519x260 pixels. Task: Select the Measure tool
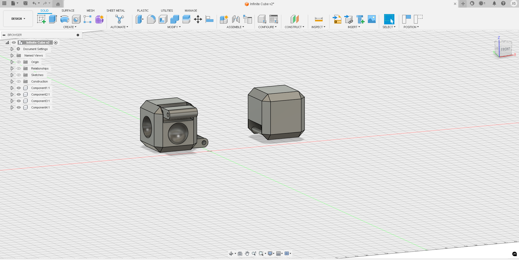(x=319, y=19)
